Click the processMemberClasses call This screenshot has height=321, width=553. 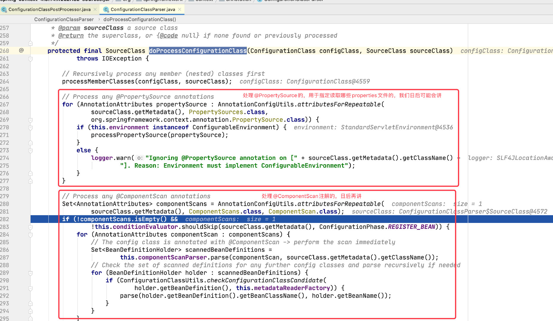tap(98, 81)
